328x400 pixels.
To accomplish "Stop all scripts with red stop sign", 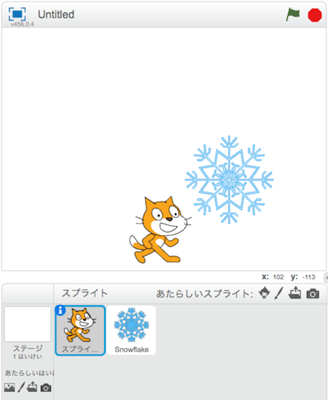I will [x=314, y=15].
